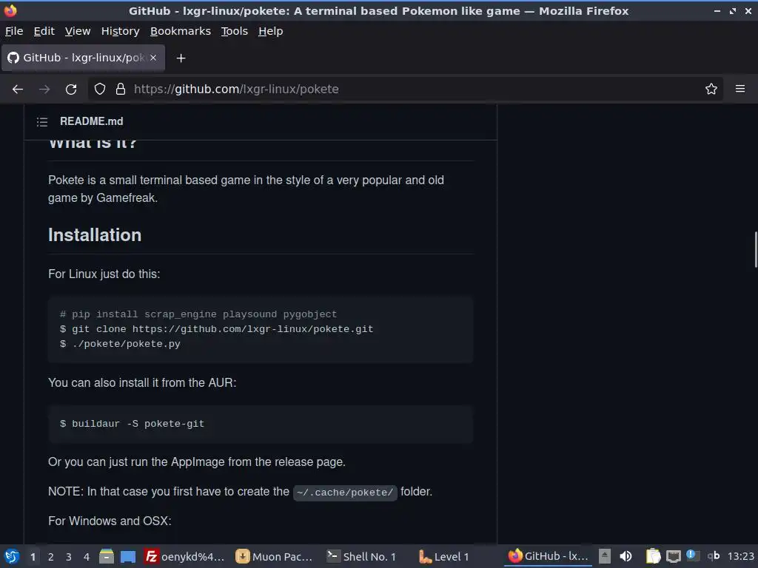The height and width of the screenshot is (568, 758).
Task: Click the page vertical scrollbar thumb
Action: point(755,250)
